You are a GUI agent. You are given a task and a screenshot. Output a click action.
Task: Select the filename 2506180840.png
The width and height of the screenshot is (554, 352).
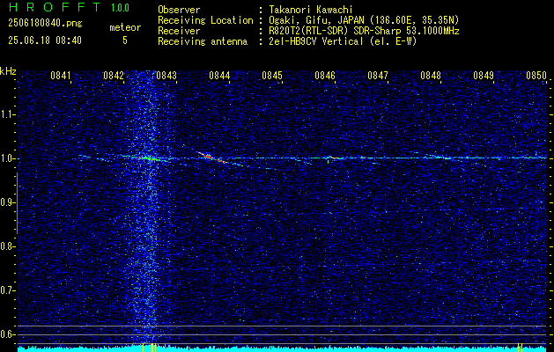tap(45, 24)
